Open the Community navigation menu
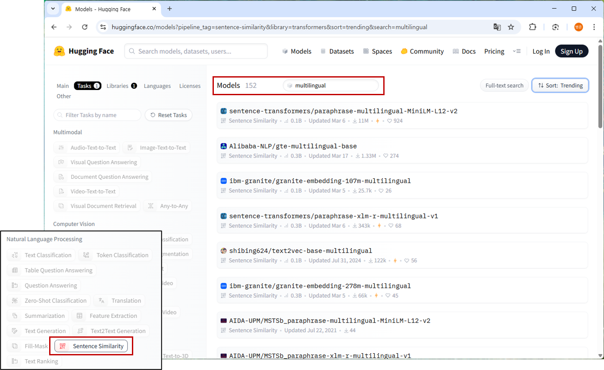This screenshot has height=370, width=604. 422,51
